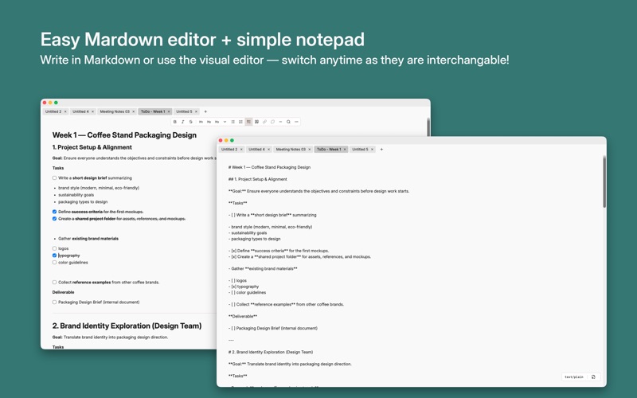Click '- [ ] color guidelines' markdown line

247,292
